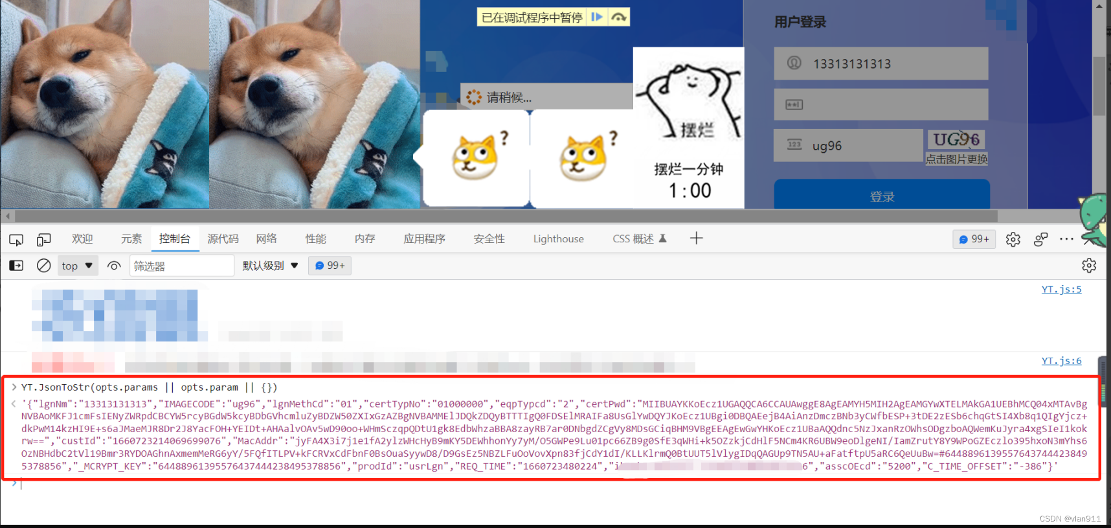Switch to the 网络 tab
This screenshot has height=528, width=1111.
[267, 239]
